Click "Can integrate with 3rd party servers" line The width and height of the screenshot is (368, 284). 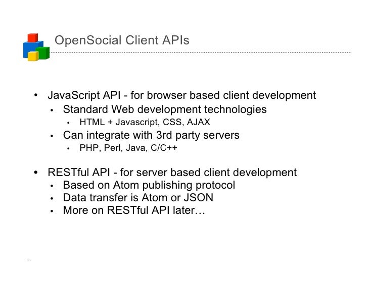point(151,135)
